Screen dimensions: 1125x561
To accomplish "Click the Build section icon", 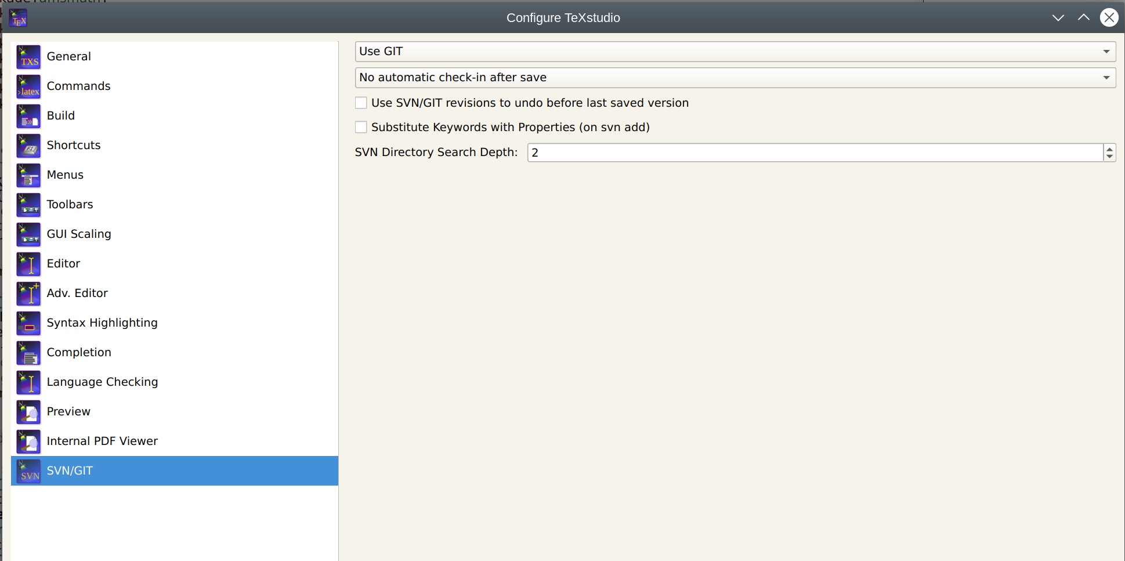I will pyautogui.click(x=28, y=116).
